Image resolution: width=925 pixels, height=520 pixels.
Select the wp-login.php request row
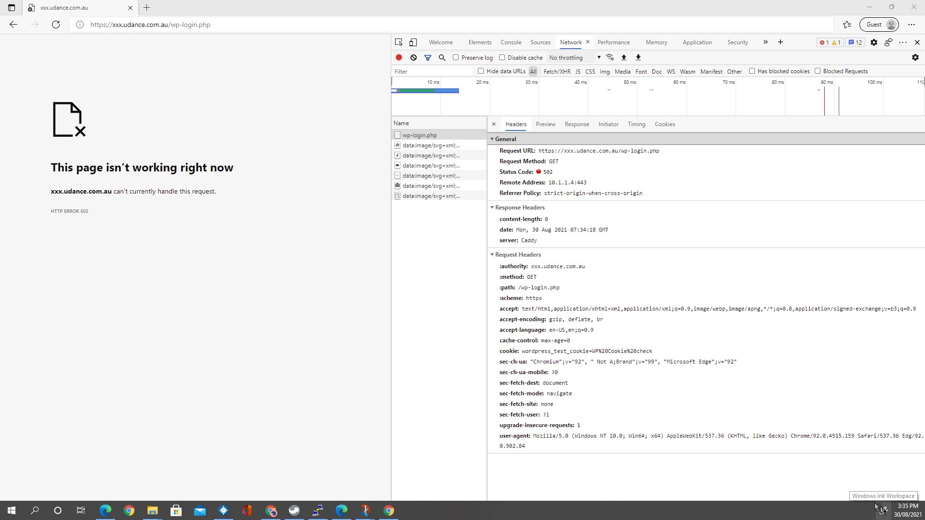(x=420, y=135)
